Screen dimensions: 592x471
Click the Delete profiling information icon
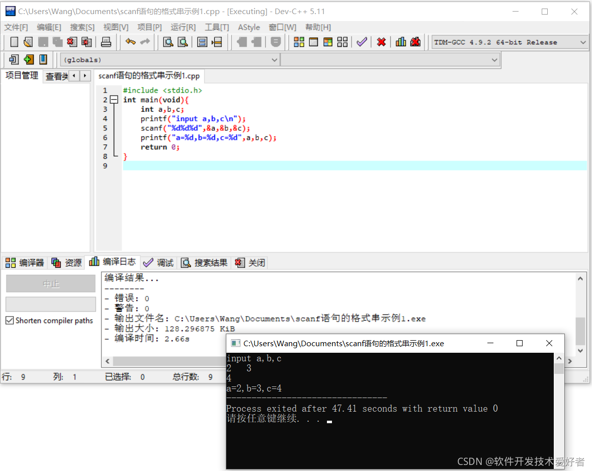pyautogui.click(x=415, y=42)
